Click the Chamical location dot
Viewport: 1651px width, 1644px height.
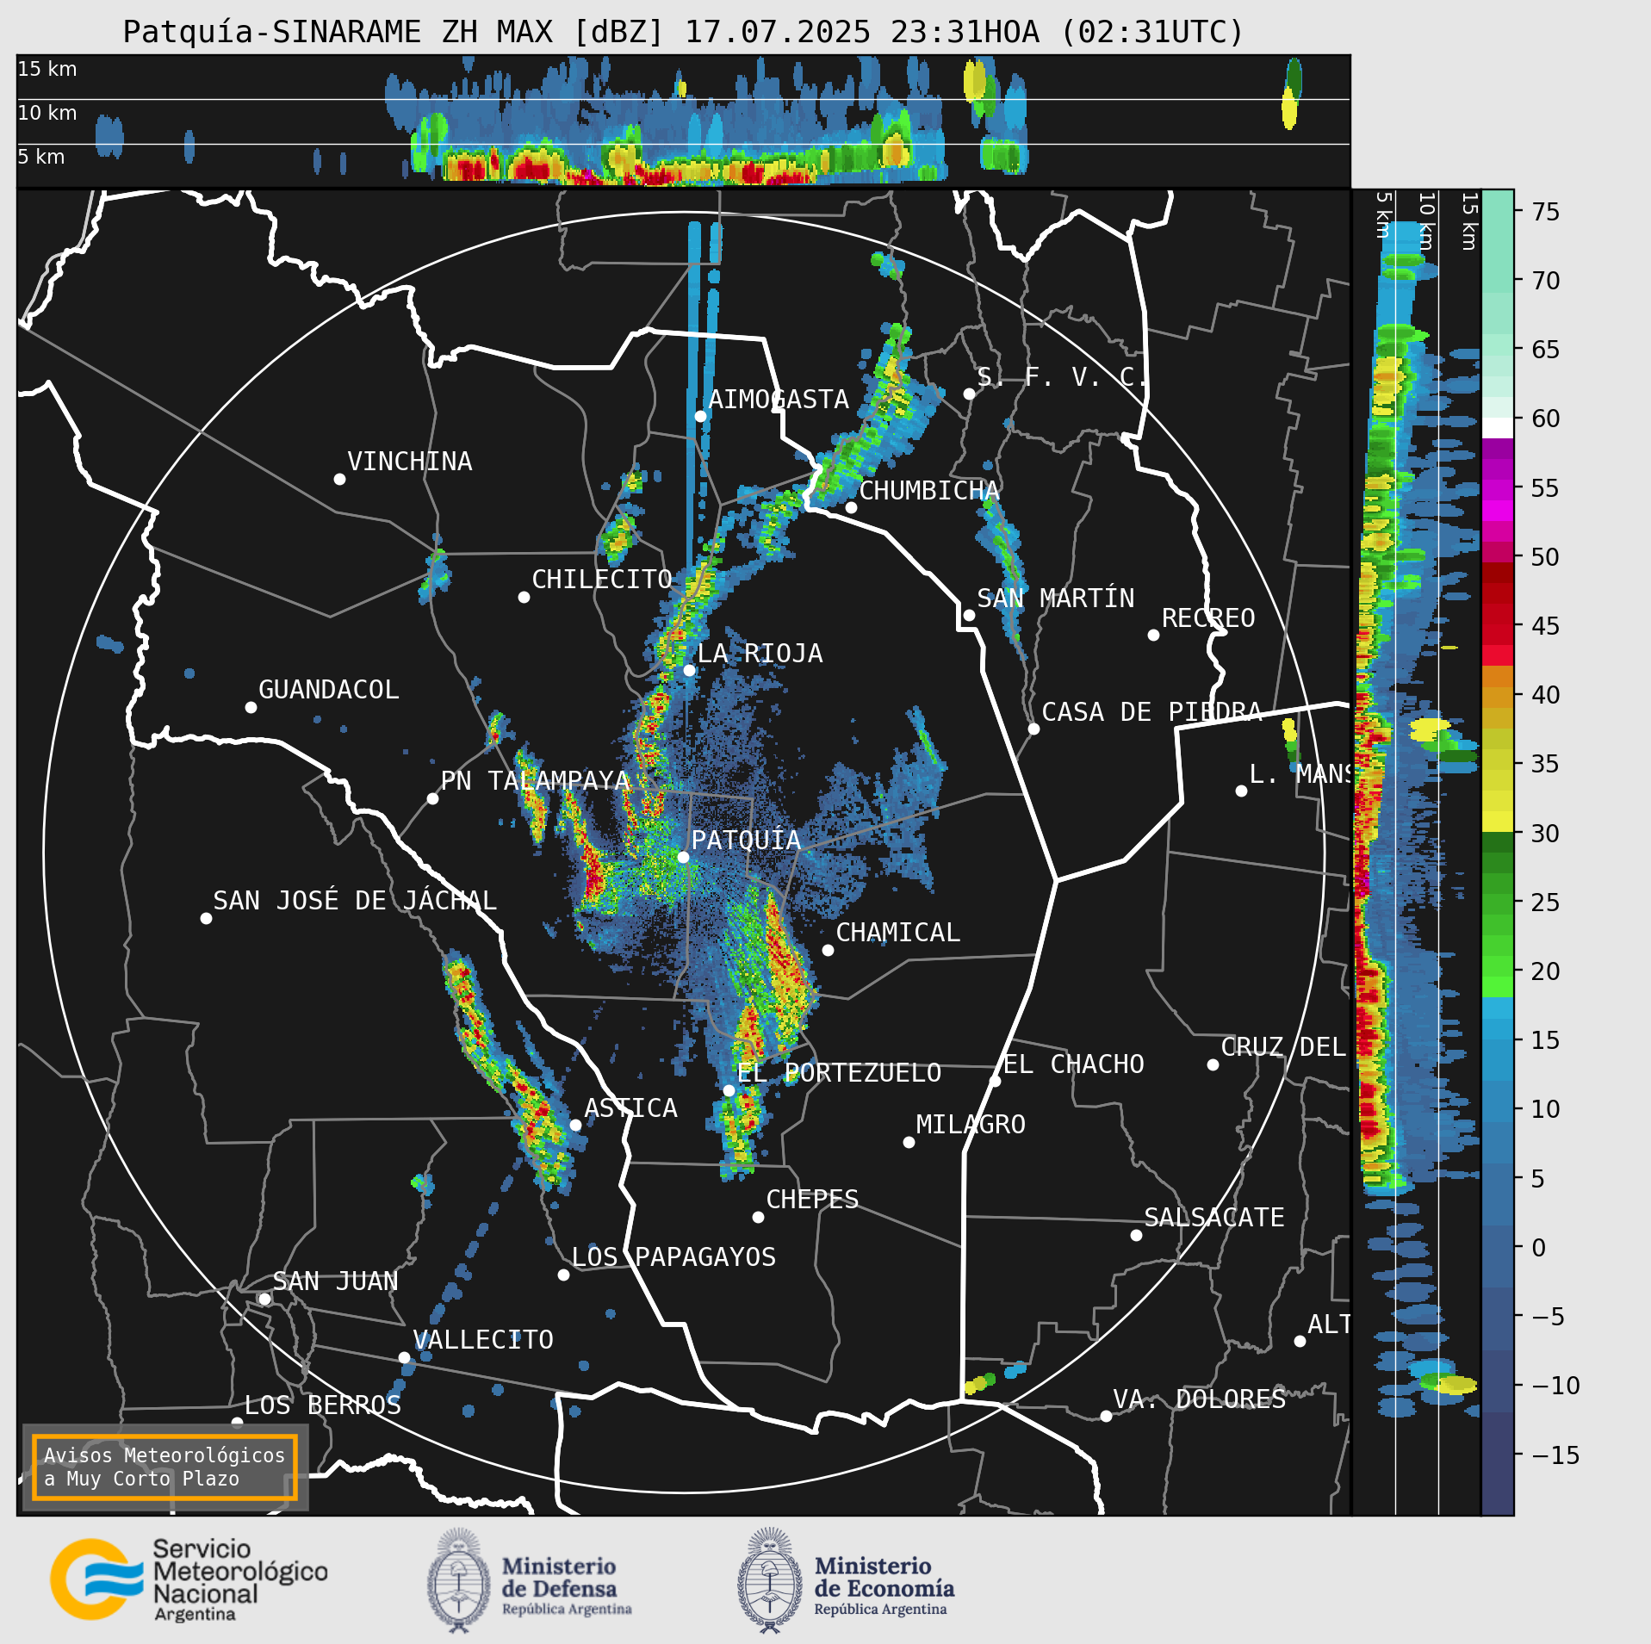[x=828, y=950]
